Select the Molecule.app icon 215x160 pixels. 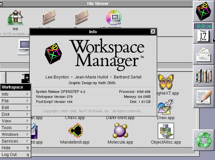click(x=120, y=130)
